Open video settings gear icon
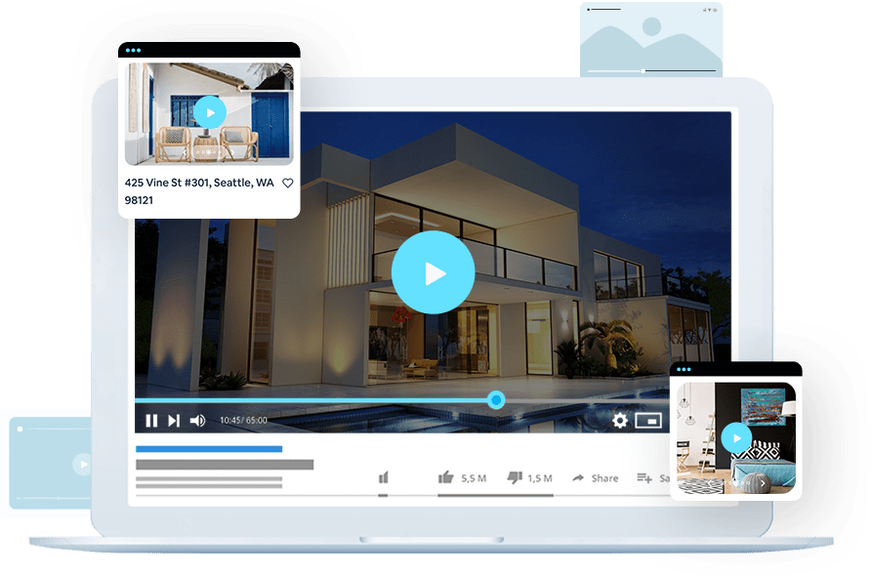Screen dimensions: 871x576 [x=620, y=421]
